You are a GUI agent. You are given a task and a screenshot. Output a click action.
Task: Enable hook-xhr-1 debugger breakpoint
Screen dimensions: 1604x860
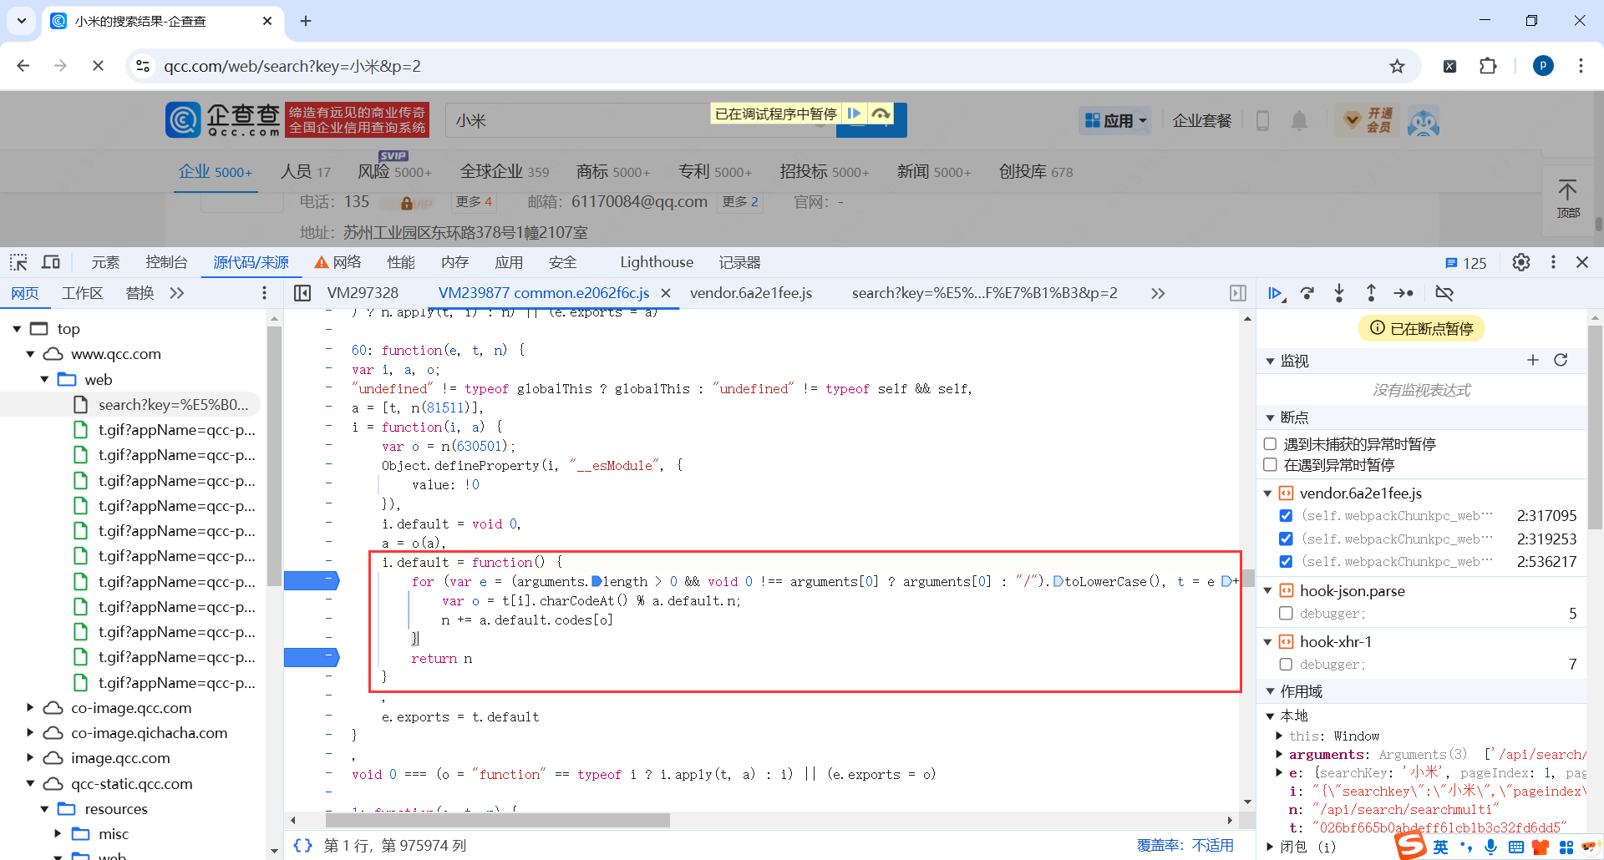pyautogui.click(x=1286, y=665)
